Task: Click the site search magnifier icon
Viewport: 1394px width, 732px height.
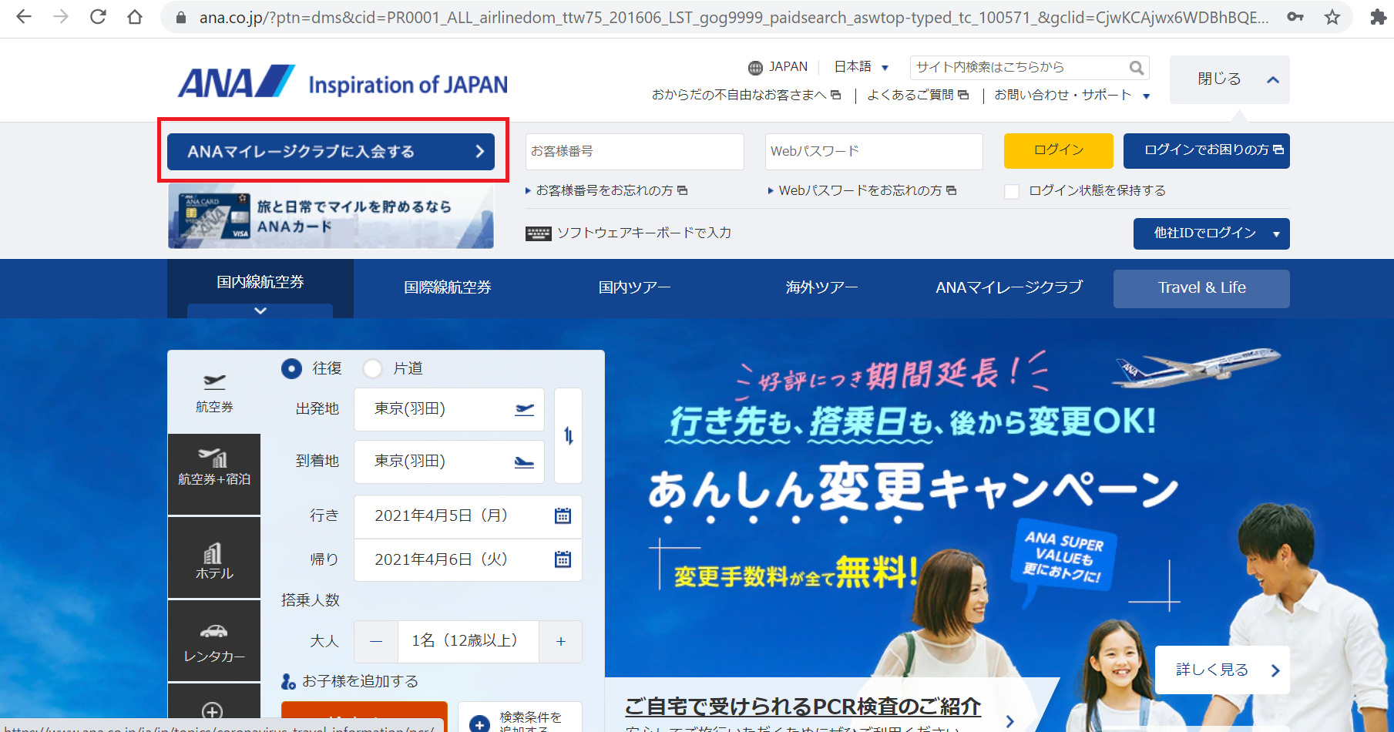Action: tap(1136, 68)
